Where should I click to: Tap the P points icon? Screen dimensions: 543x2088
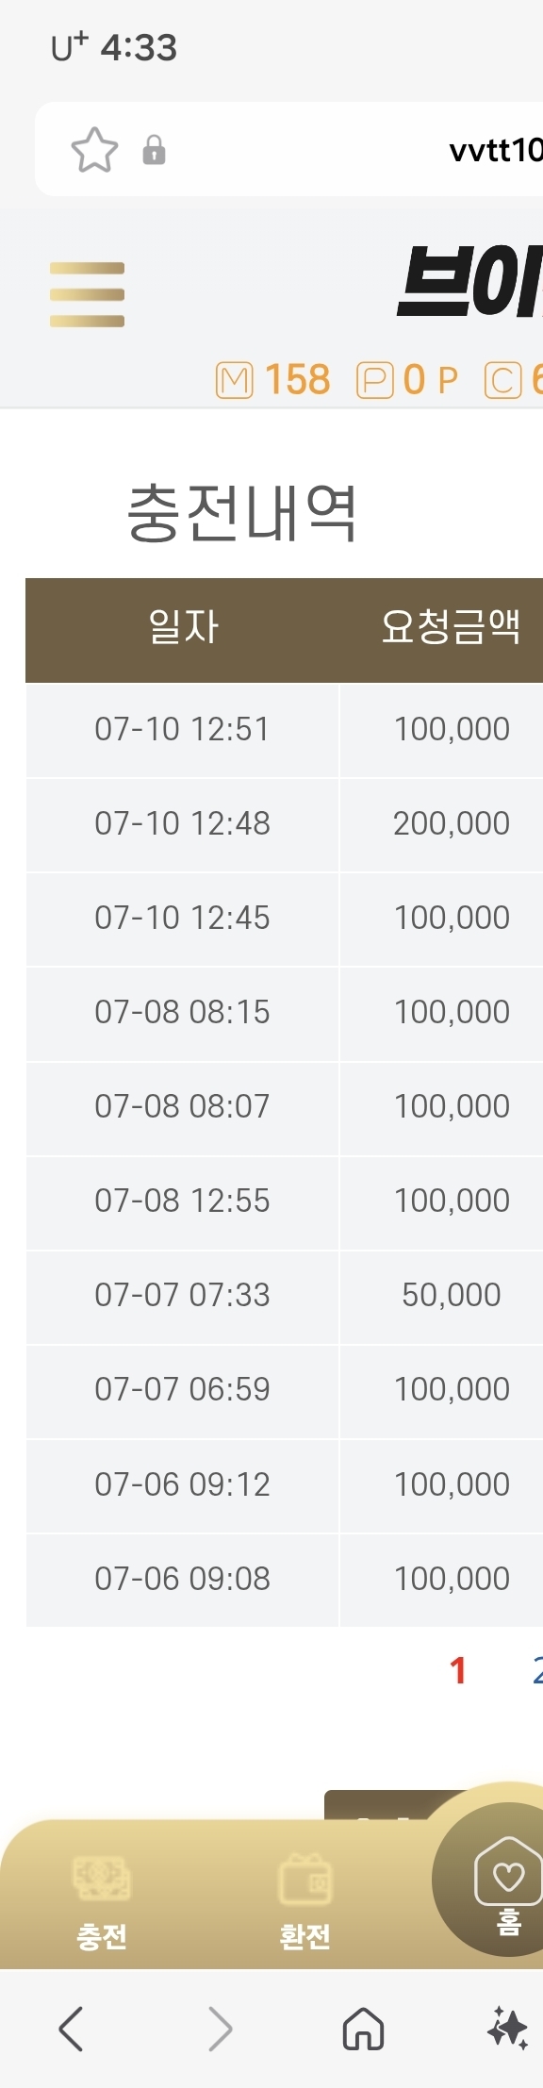[374, 380]
